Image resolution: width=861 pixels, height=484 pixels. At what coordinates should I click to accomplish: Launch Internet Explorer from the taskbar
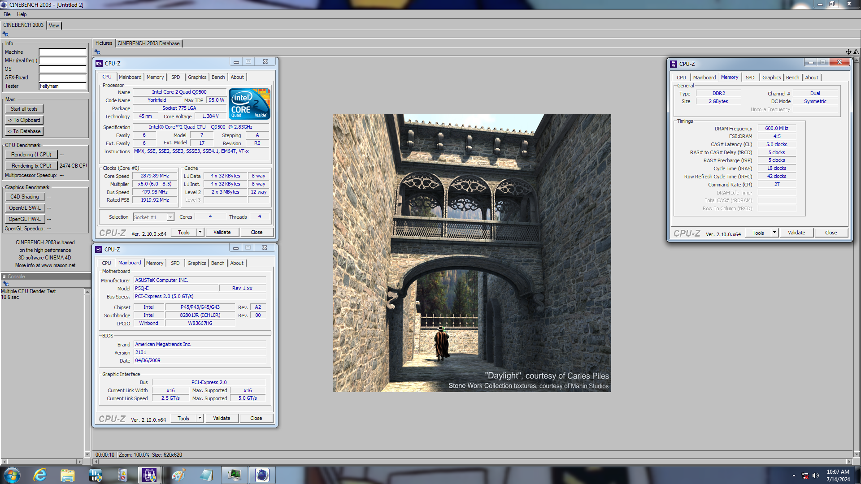[40, 475]
